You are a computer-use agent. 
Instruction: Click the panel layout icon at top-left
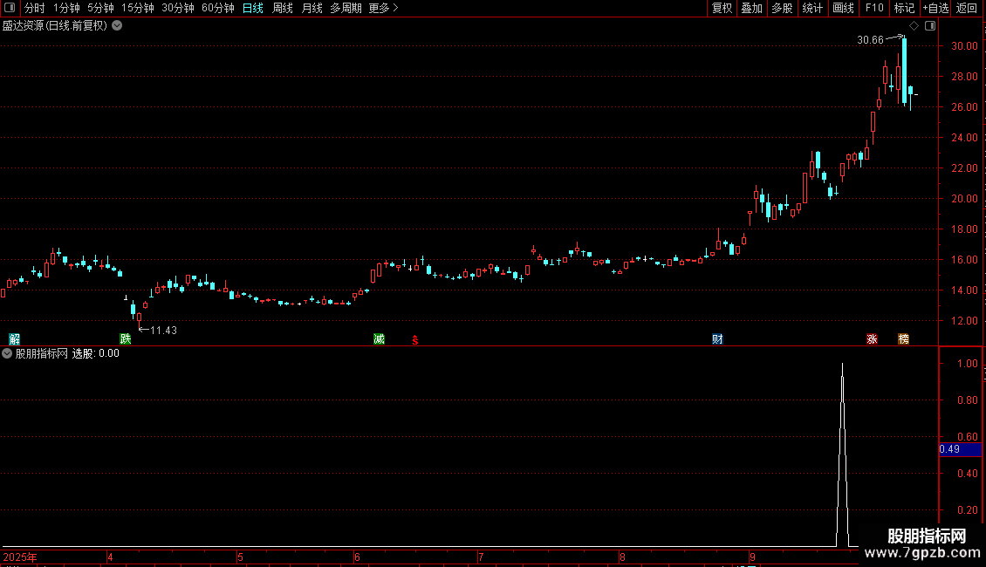click(x=10, y=8)
